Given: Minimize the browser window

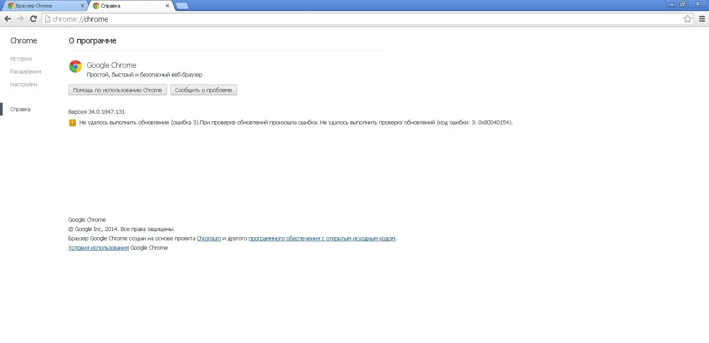Looking at the screenshot, I should (x=672, y=4).
